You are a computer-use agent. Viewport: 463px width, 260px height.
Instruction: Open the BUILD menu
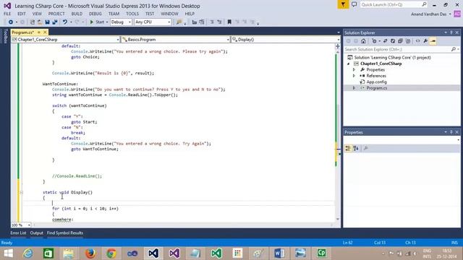pos(77,14)
